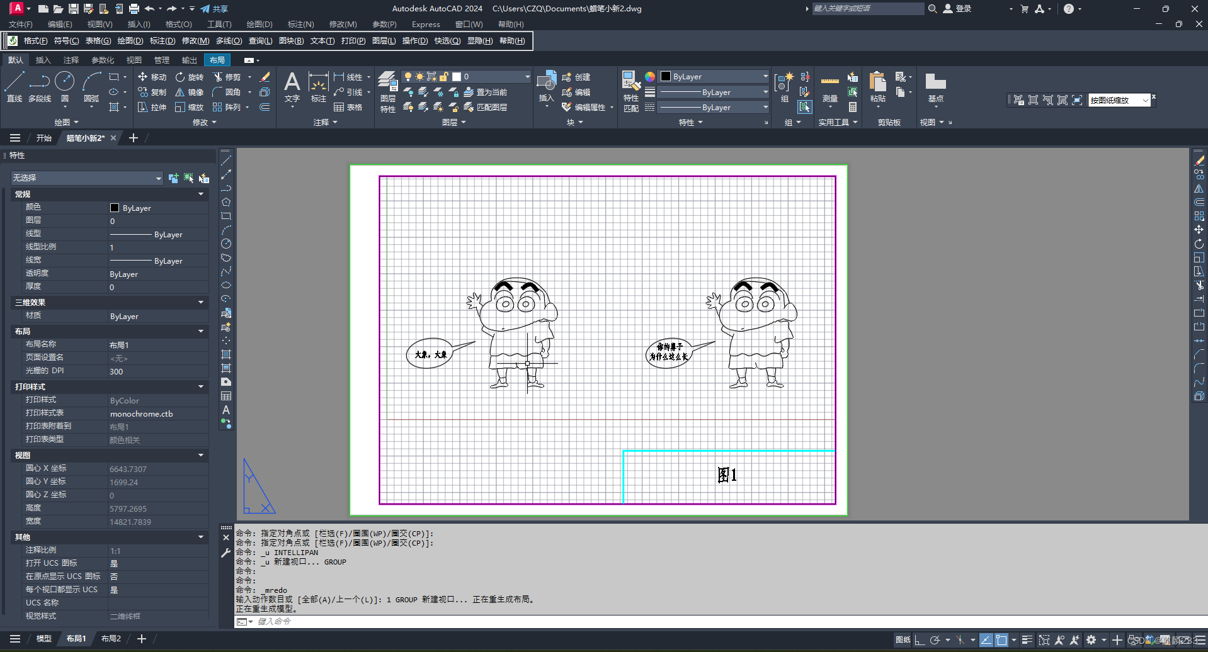1208x652 pixels.
Task: Click the black ByLayer color swatch in ribbon
Action: 666,77
